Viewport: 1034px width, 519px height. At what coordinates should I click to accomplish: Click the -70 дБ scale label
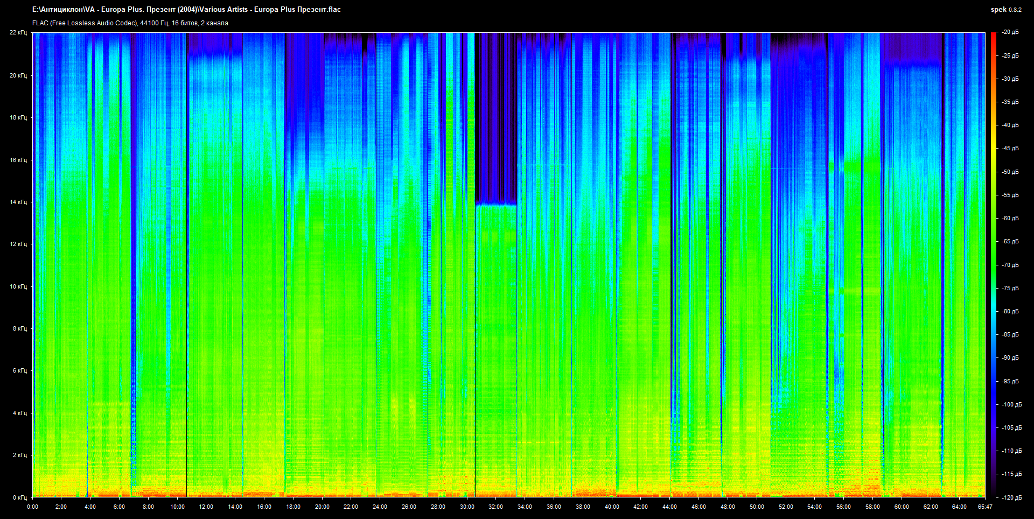coord(1010,265)
